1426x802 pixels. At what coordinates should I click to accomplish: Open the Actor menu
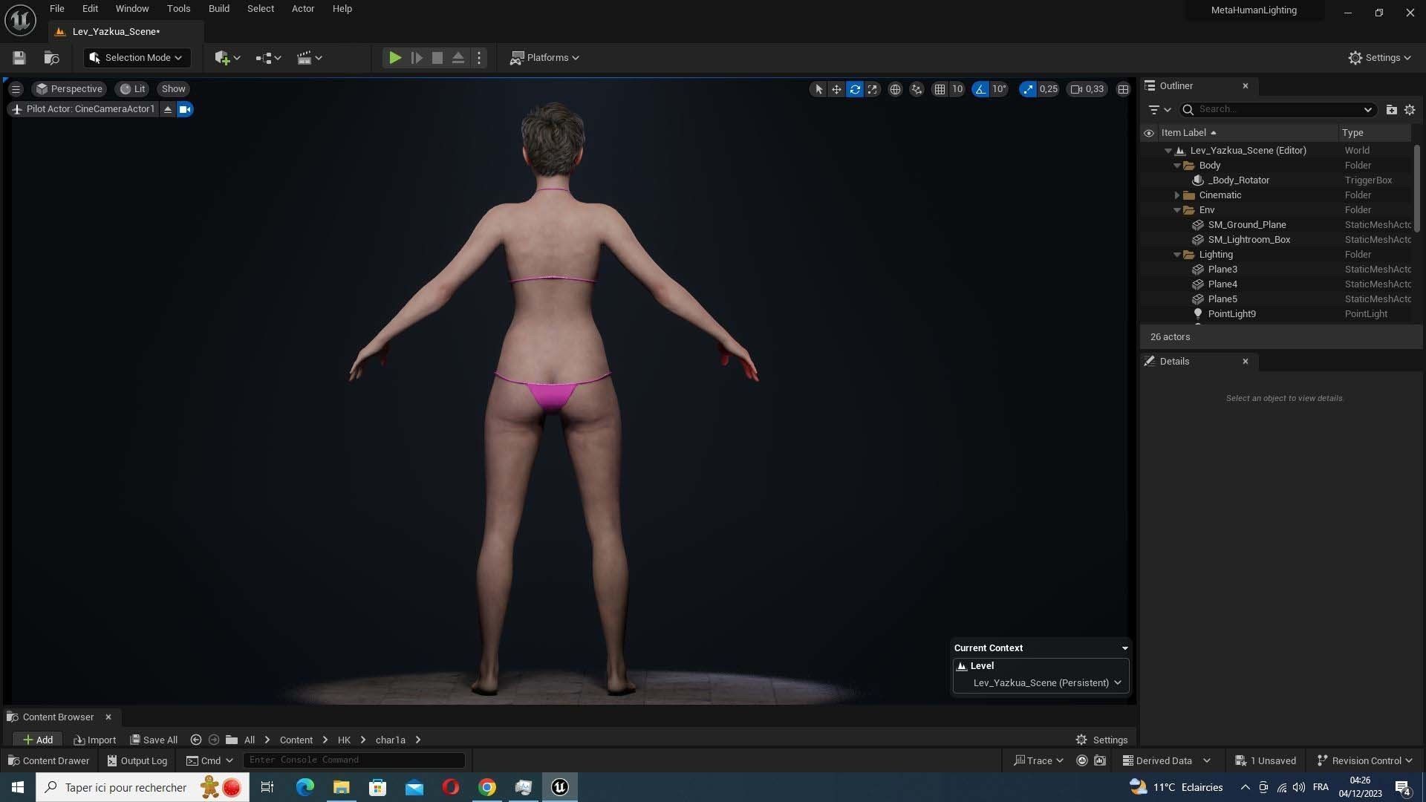pyautogui.click(x=302, y=9)
